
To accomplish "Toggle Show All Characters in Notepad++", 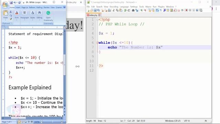I will pos(161,10).
